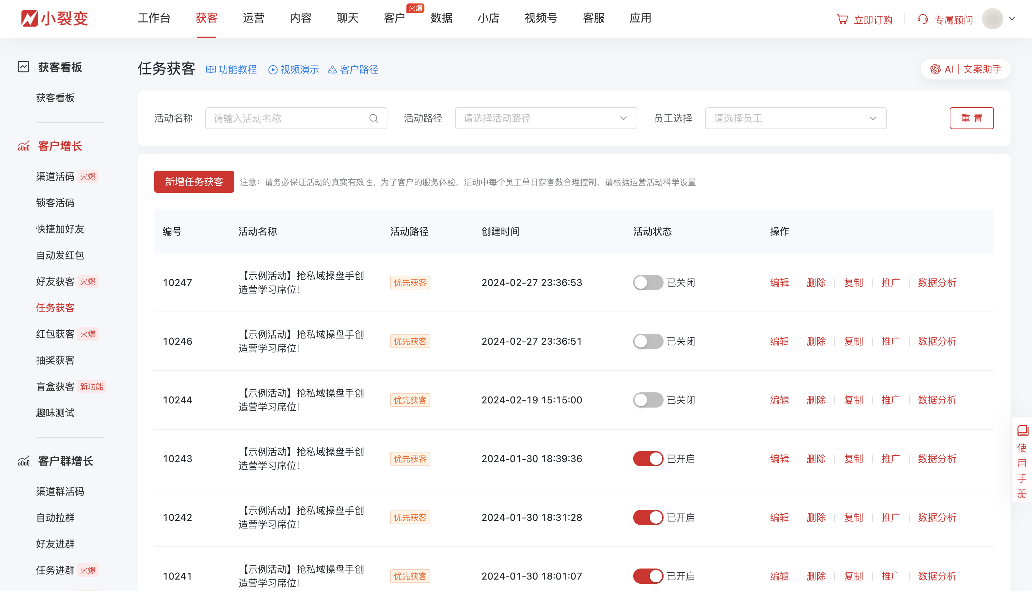Click the 立即订购 shopping cart icon

pos(843,19)
